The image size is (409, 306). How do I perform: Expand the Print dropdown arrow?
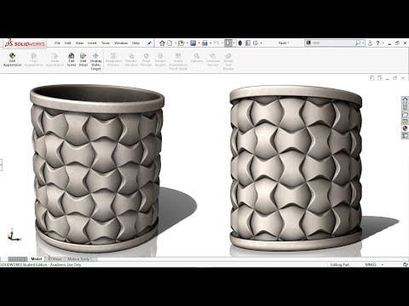tap(210, 43)
